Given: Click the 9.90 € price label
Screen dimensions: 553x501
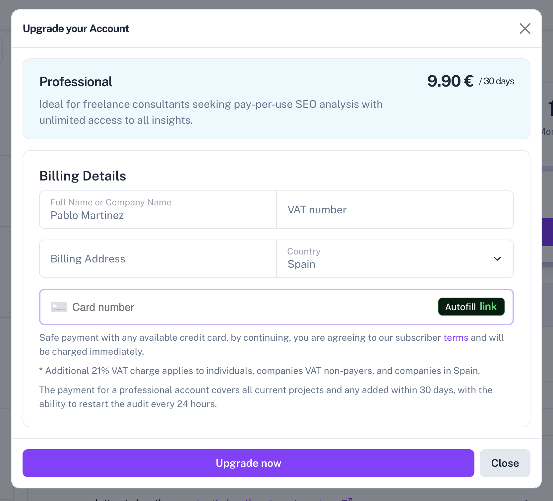Looking at the screenshot, I should (x=450, y=81).
